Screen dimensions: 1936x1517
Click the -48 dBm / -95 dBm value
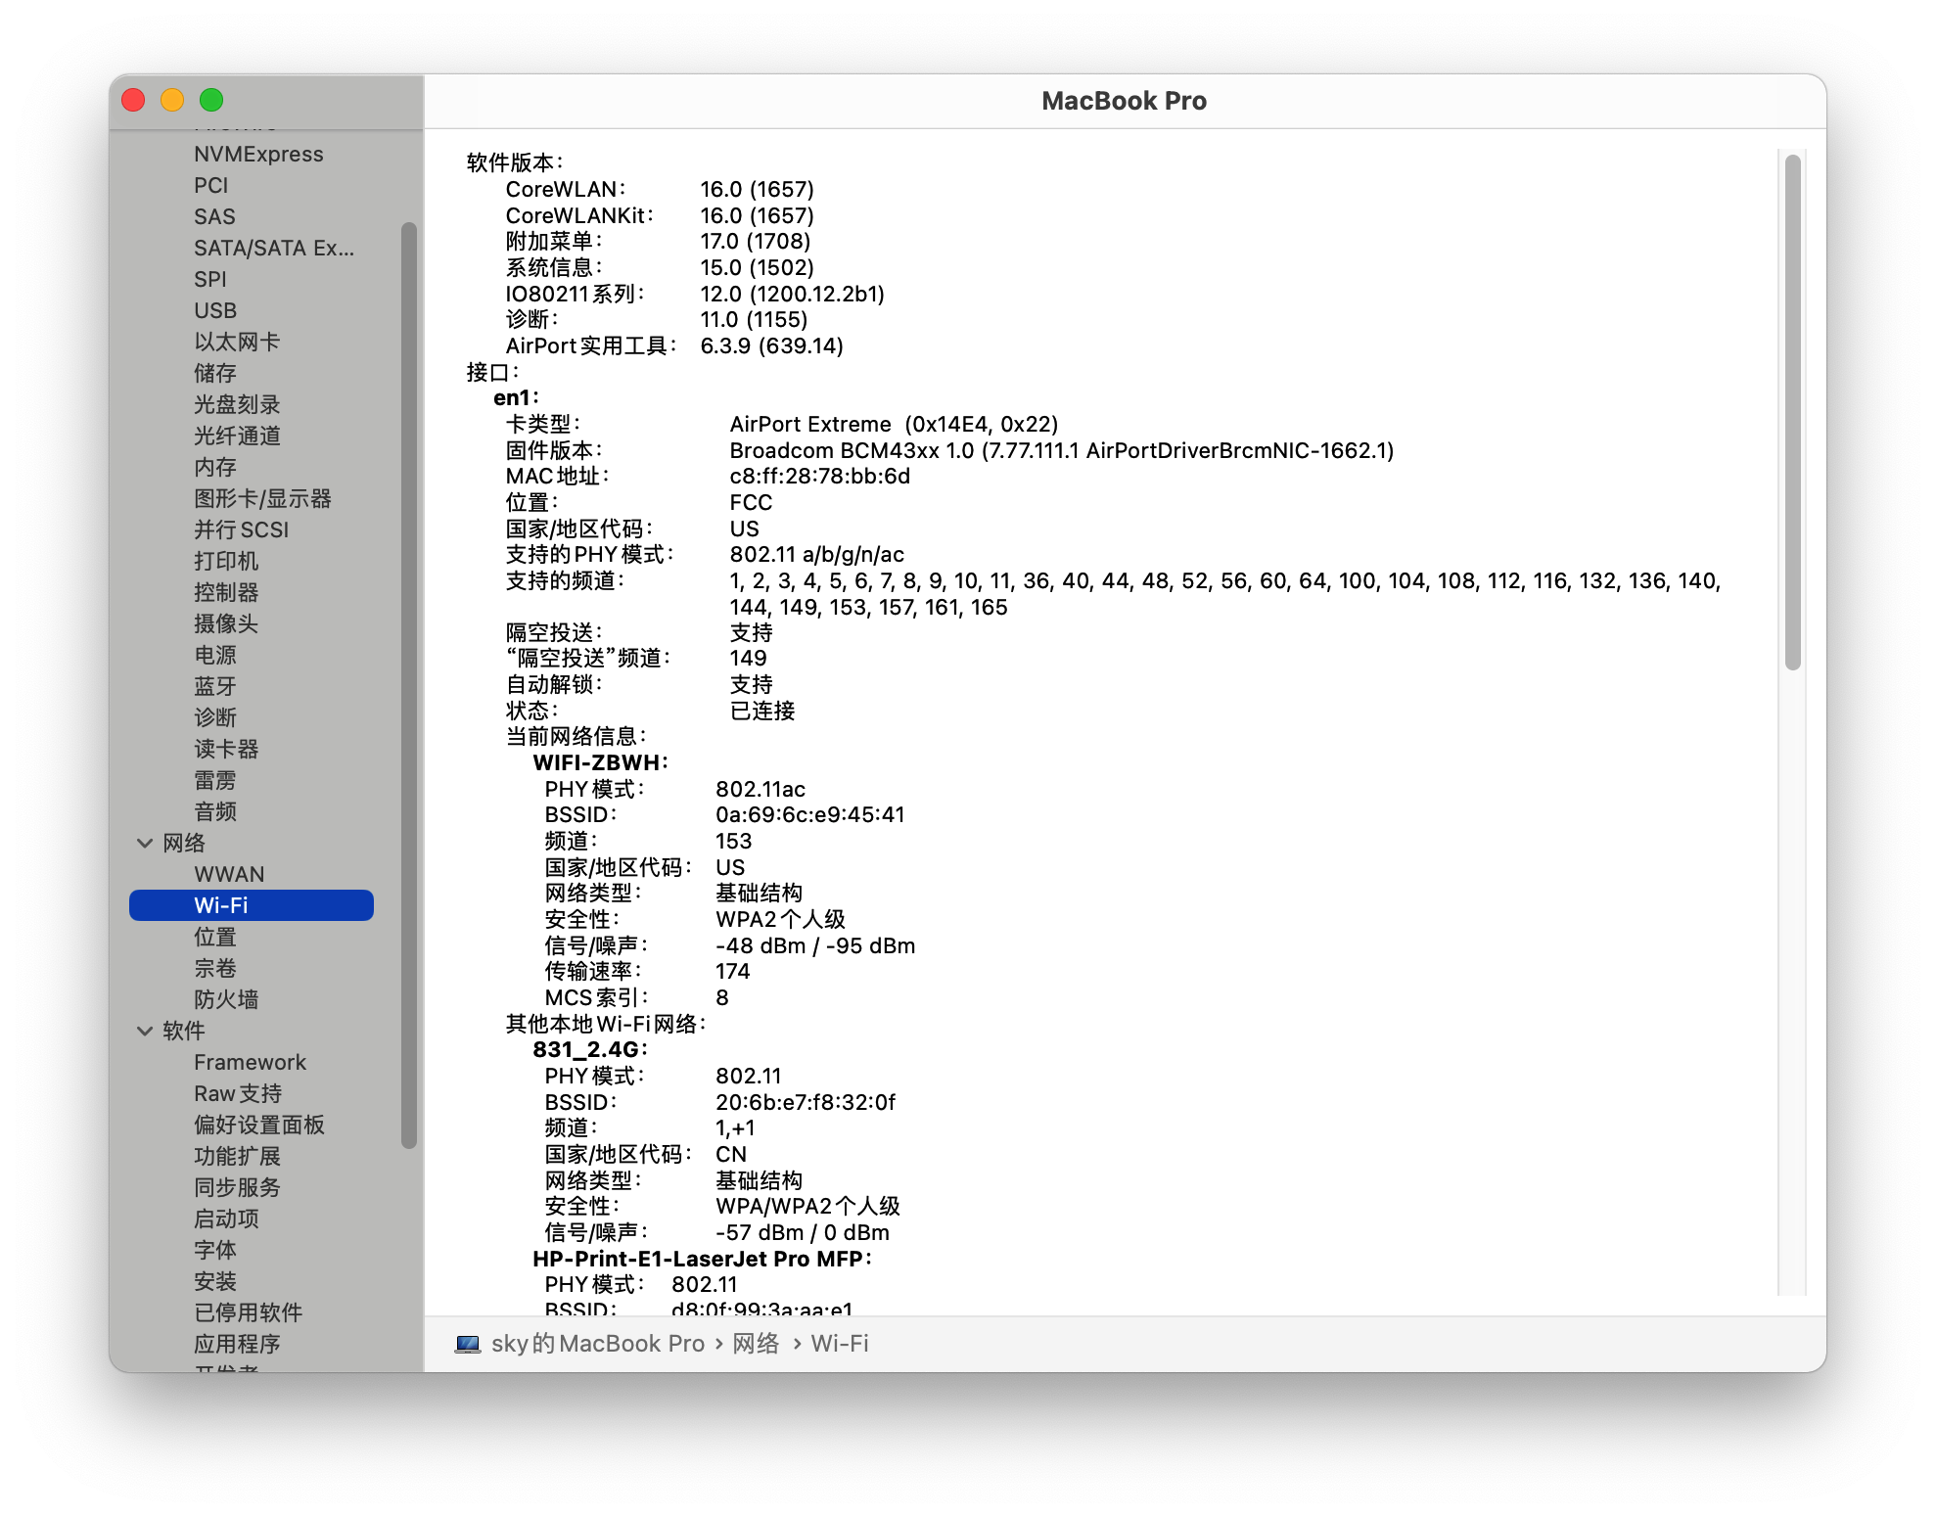tap(815, 945)
